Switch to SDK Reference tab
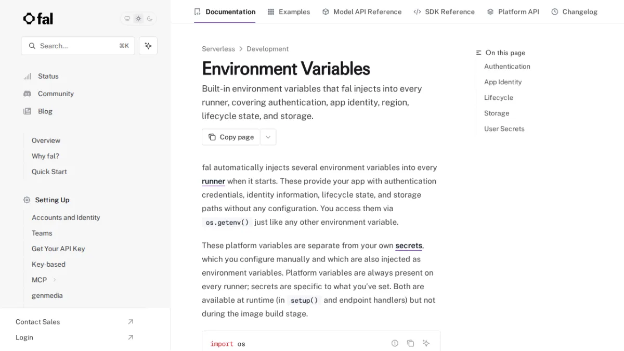 (444, 11)
